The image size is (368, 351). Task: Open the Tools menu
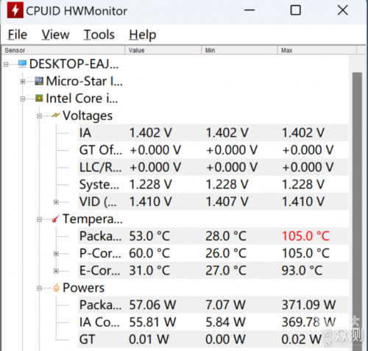(x=99, y=35)
